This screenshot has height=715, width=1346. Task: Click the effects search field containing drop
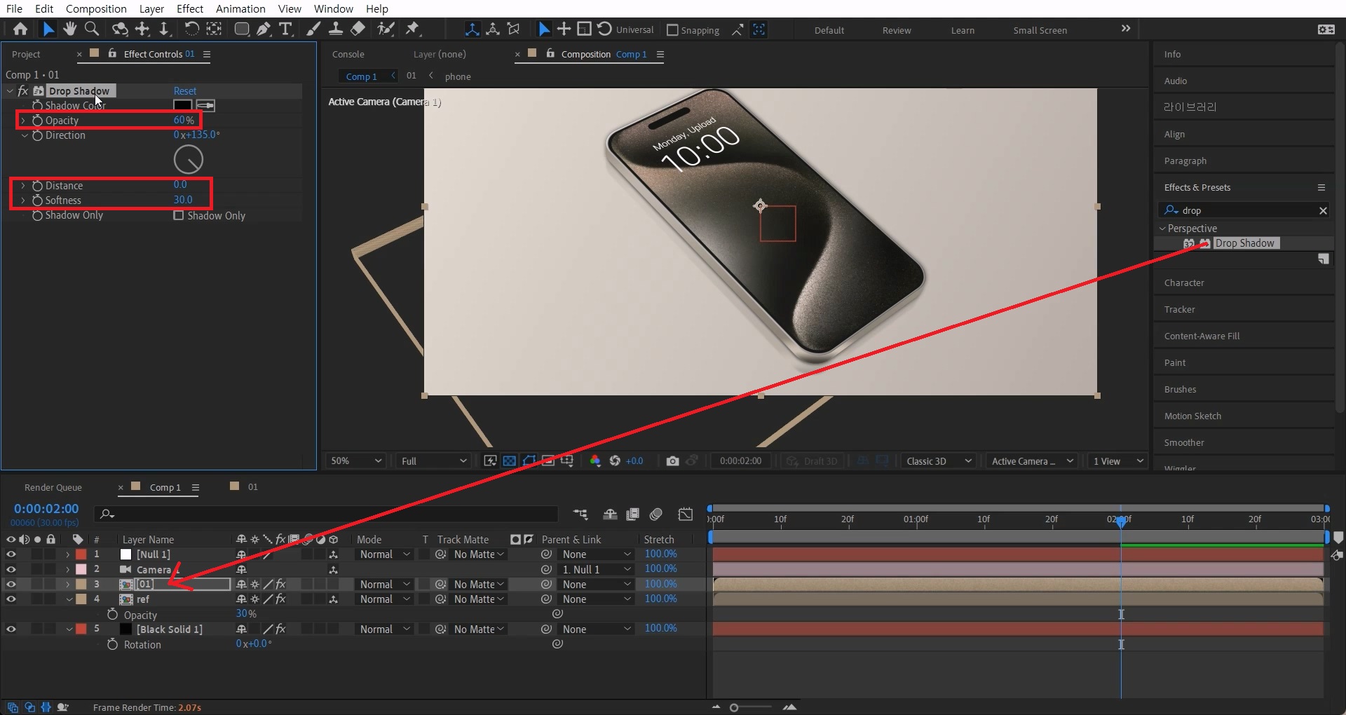tap(1244, 210)
